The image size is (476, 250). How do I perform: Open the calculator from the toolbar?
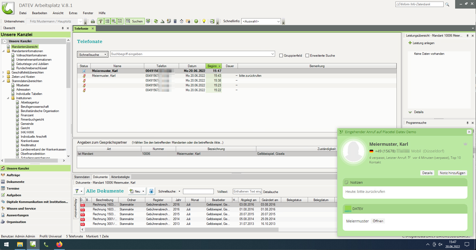[175, 21]
